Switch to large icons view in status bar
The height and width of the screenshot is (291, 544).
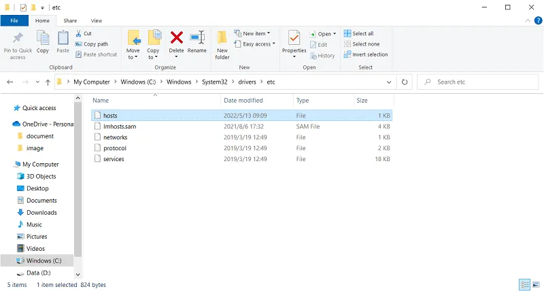click(x=535, y=284)
